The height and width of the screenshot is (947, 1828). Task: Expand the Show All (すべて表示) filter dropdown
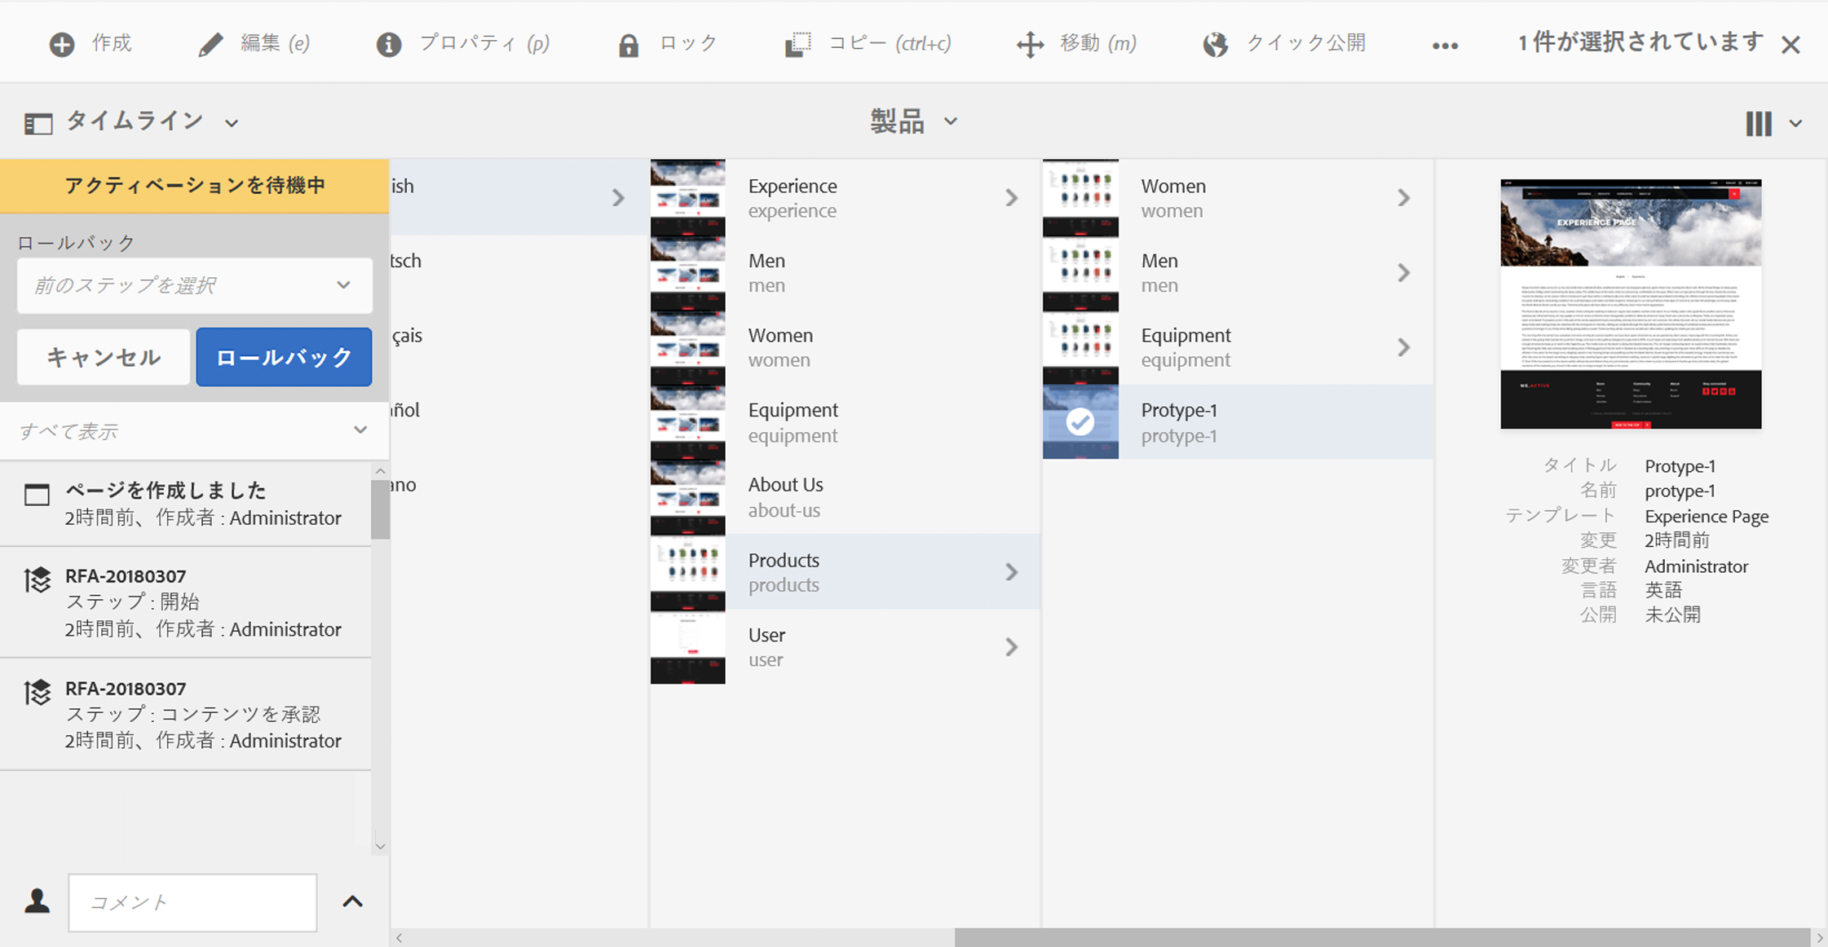click(x=194, y=430)
